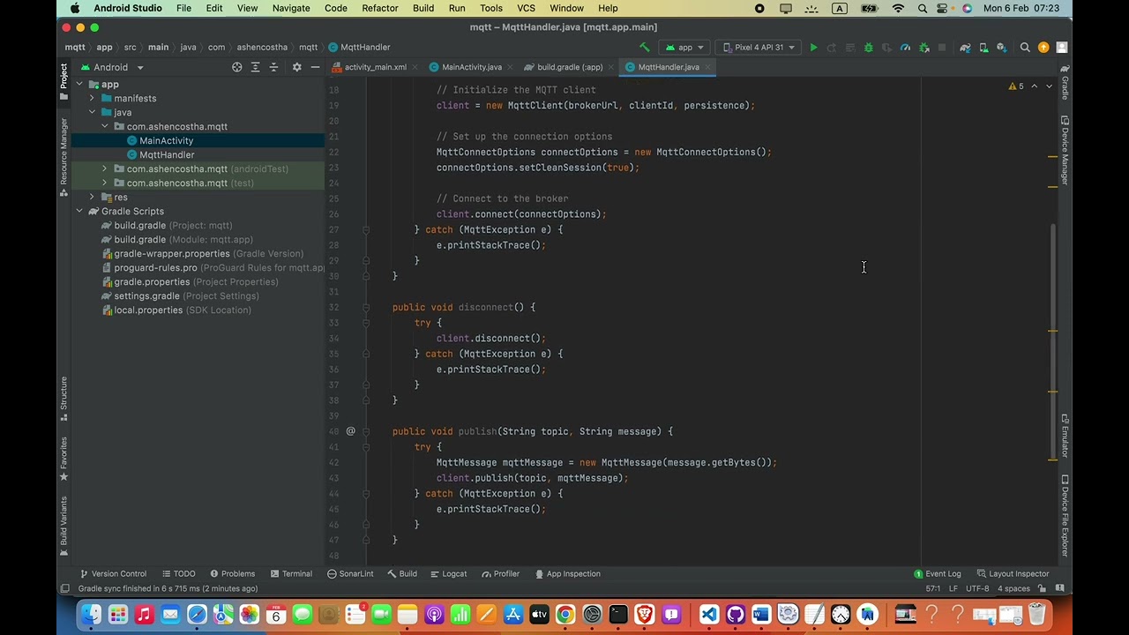This screenshot has width=1129, height=635.
Task: Click the 4 spaces indent setting
Action: 1013,589
